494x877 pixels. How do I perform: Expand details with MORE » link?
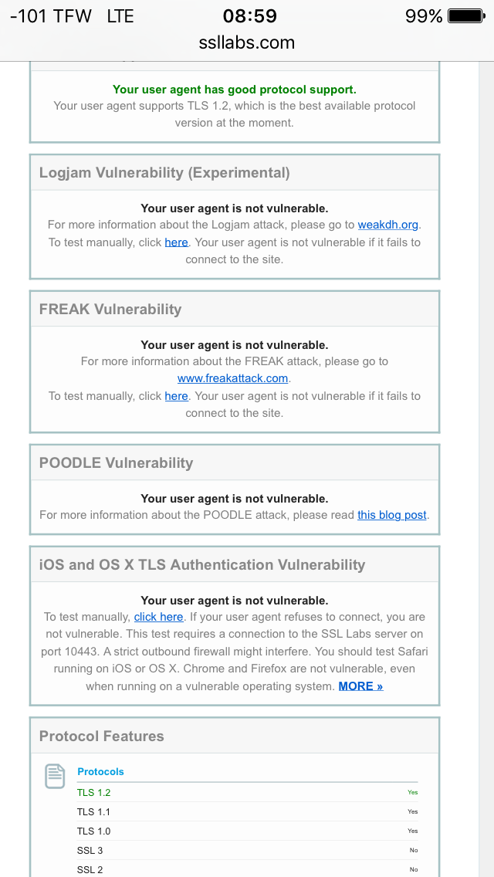click(x=360, y=686)
